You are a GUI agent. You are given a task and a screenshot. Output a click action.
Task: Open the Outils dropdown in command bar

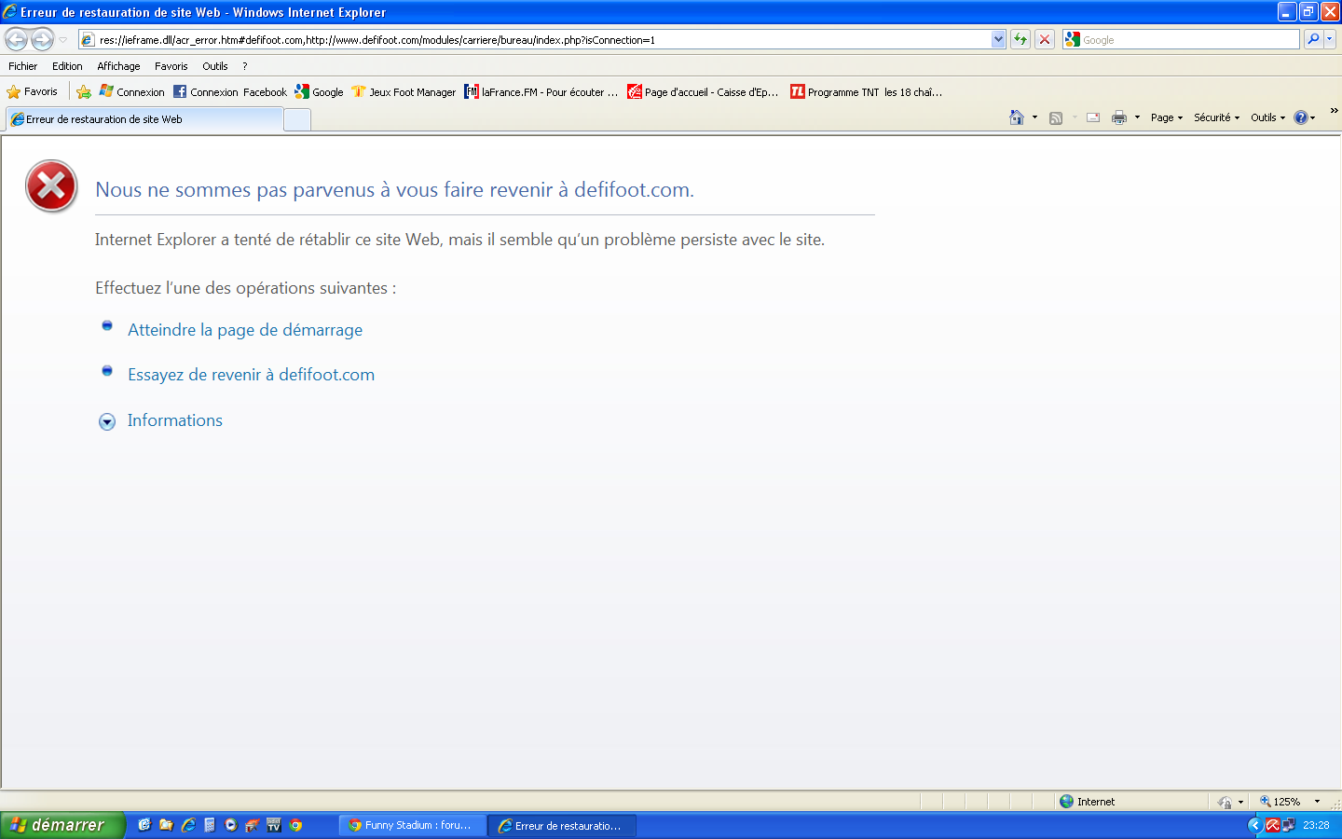coord(1267,117)
